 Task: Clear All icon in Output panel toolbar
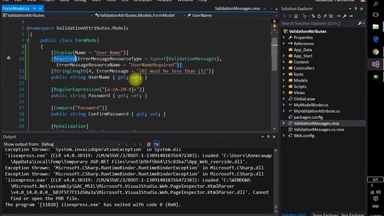pyautogui.click(x=149, y=144)
